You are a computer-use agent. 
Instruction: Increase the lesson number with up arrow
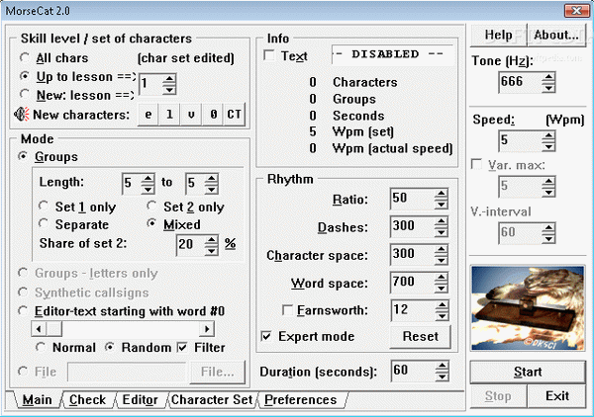pos(169,79)
